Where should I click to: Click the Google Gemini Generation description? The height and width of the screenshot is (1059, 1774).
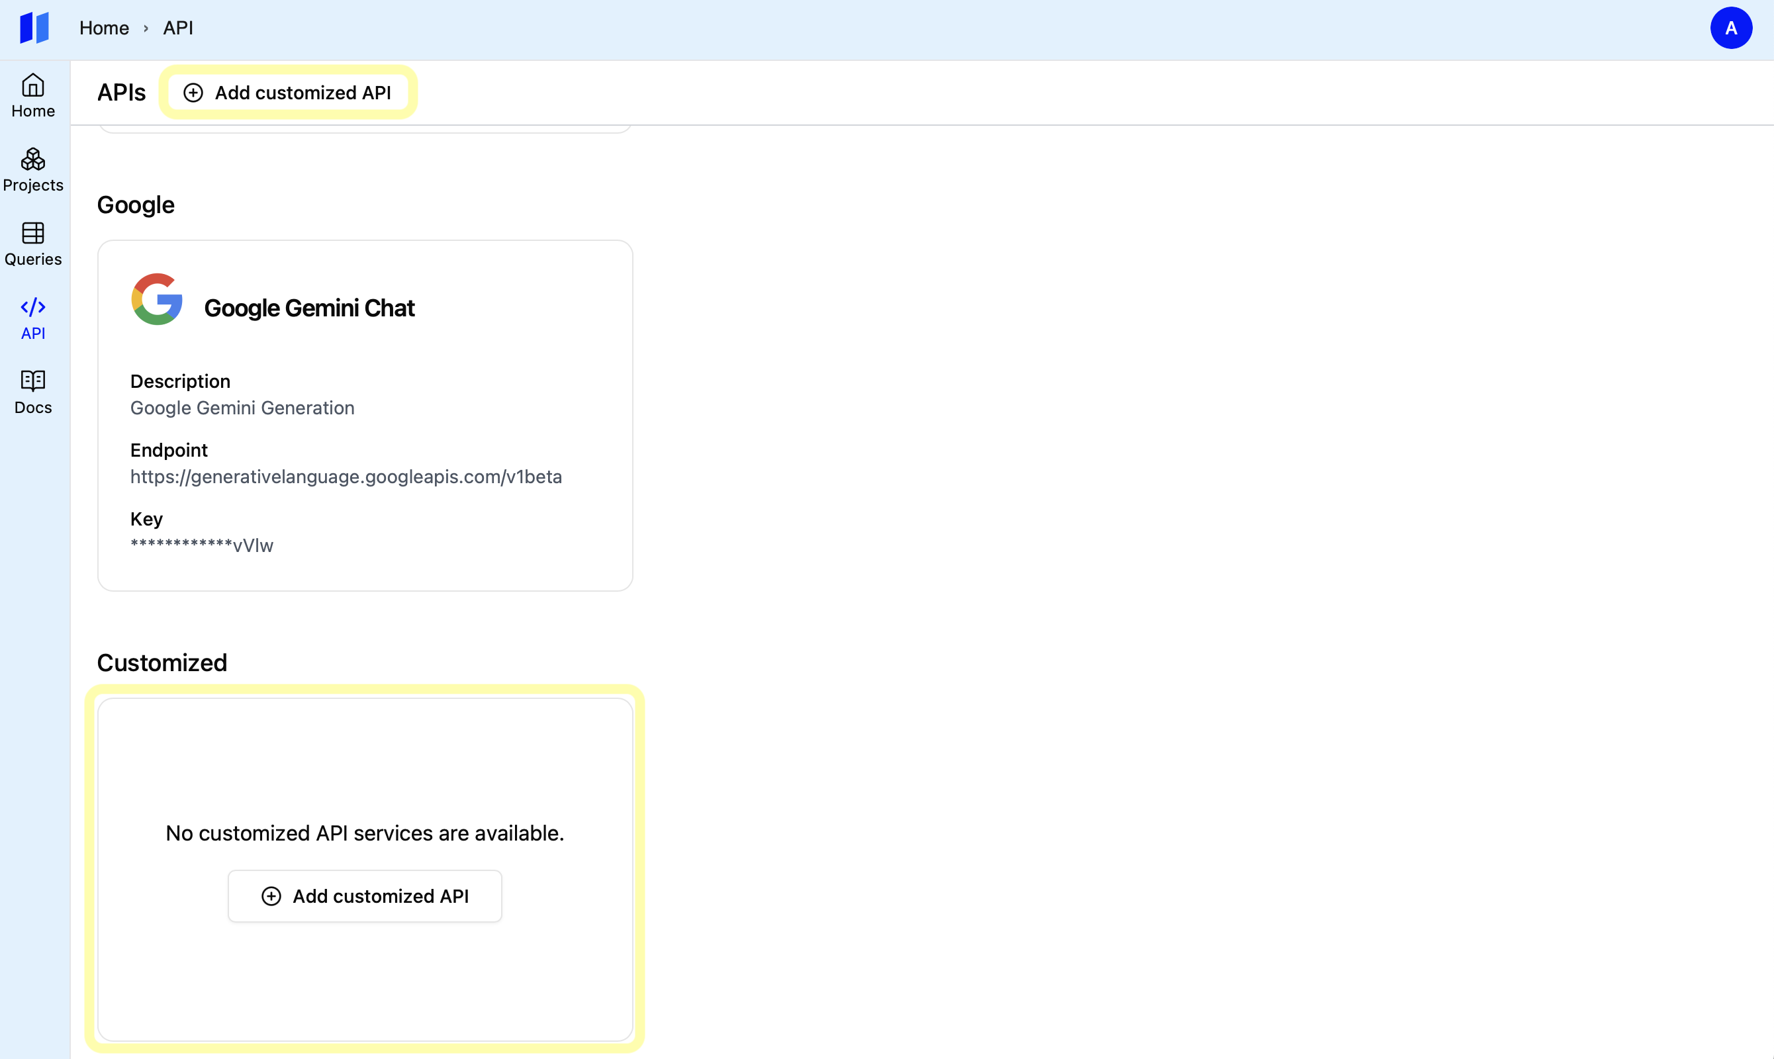point(242,408)
